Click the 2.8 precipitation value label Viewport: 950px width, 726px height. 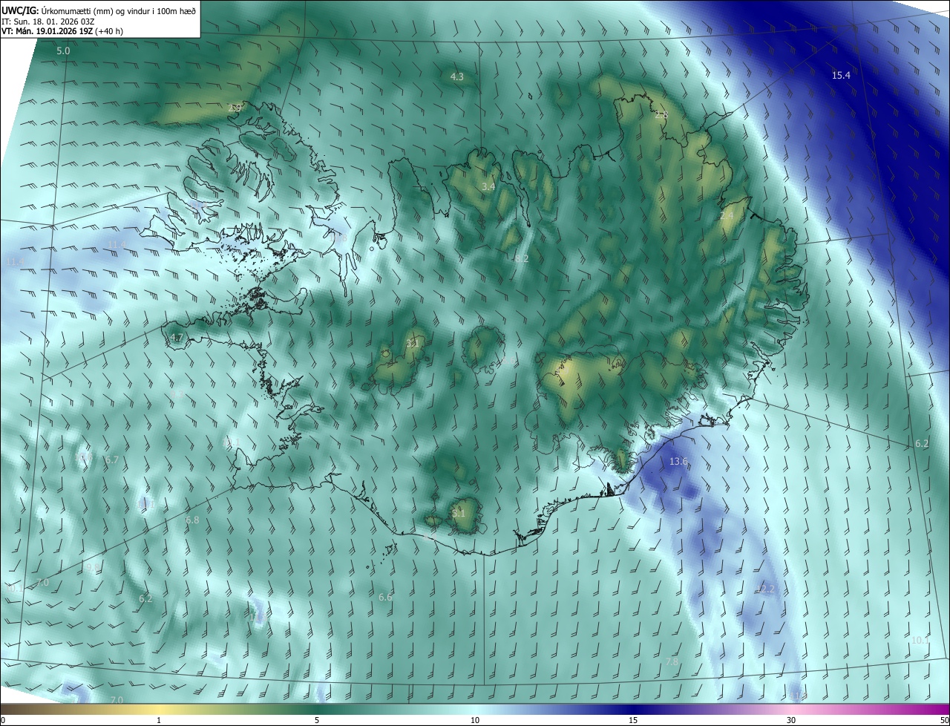[x=661, y=115]
